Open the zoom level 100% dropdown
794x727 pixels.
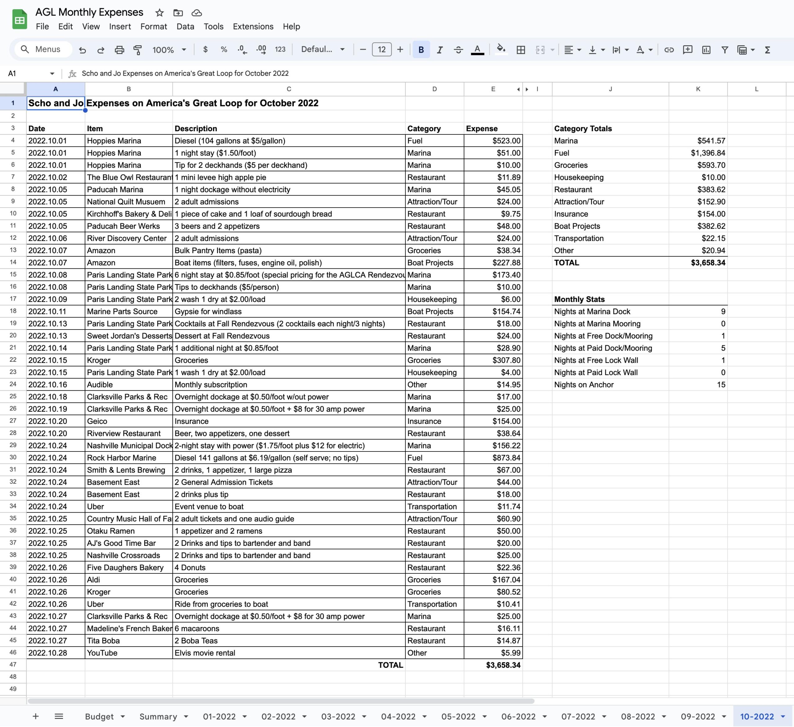point(169,50)
